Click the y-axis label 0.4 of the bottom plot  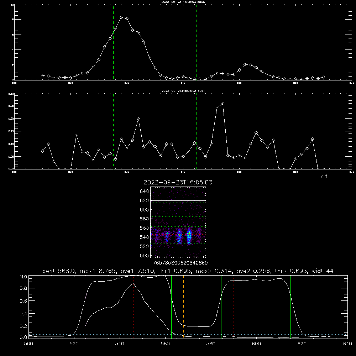[x=23, y=314]
